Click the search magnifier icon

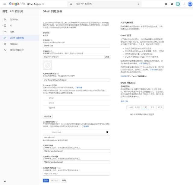pyautogui.click(x=71, y=4)
